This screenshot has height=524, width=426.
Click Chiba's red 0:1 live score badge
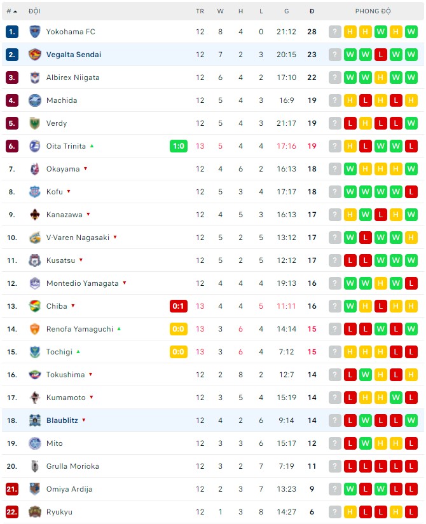coord(179,306)
